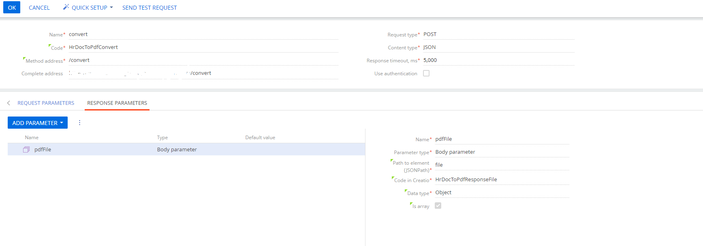Edit the Name field containing convert
703x246 pixels.
[203, 34]
